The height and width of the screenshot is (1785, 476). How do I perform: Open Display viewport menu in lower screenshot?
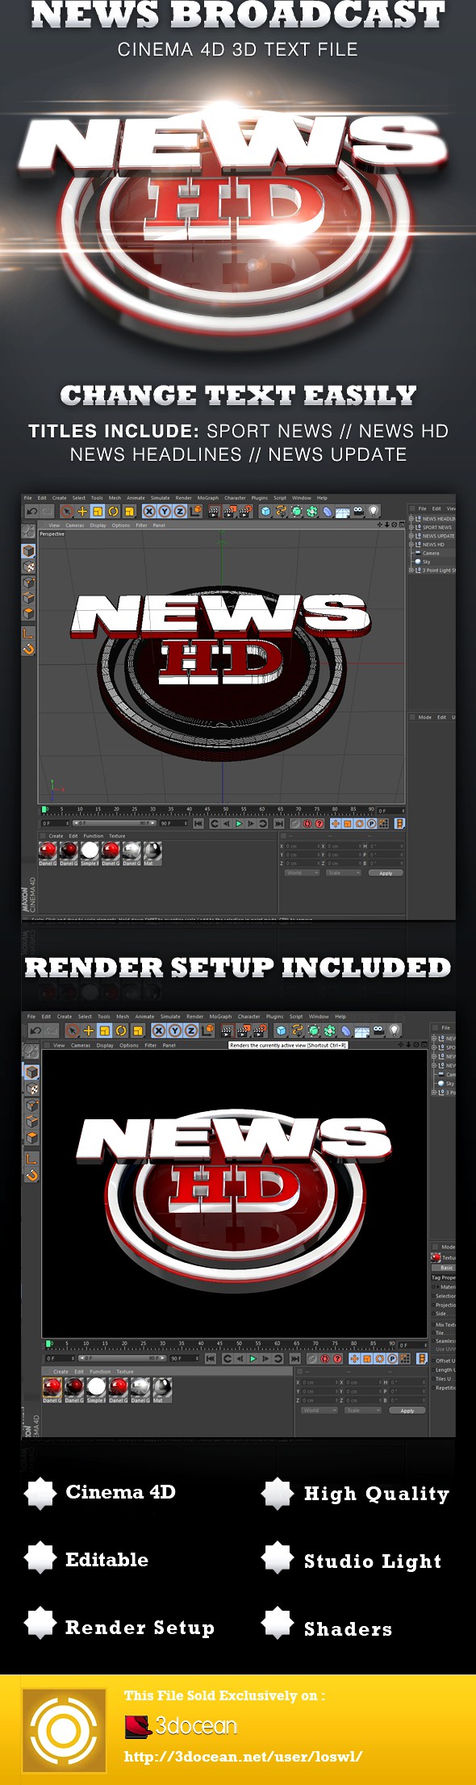tap(105, 1045)
